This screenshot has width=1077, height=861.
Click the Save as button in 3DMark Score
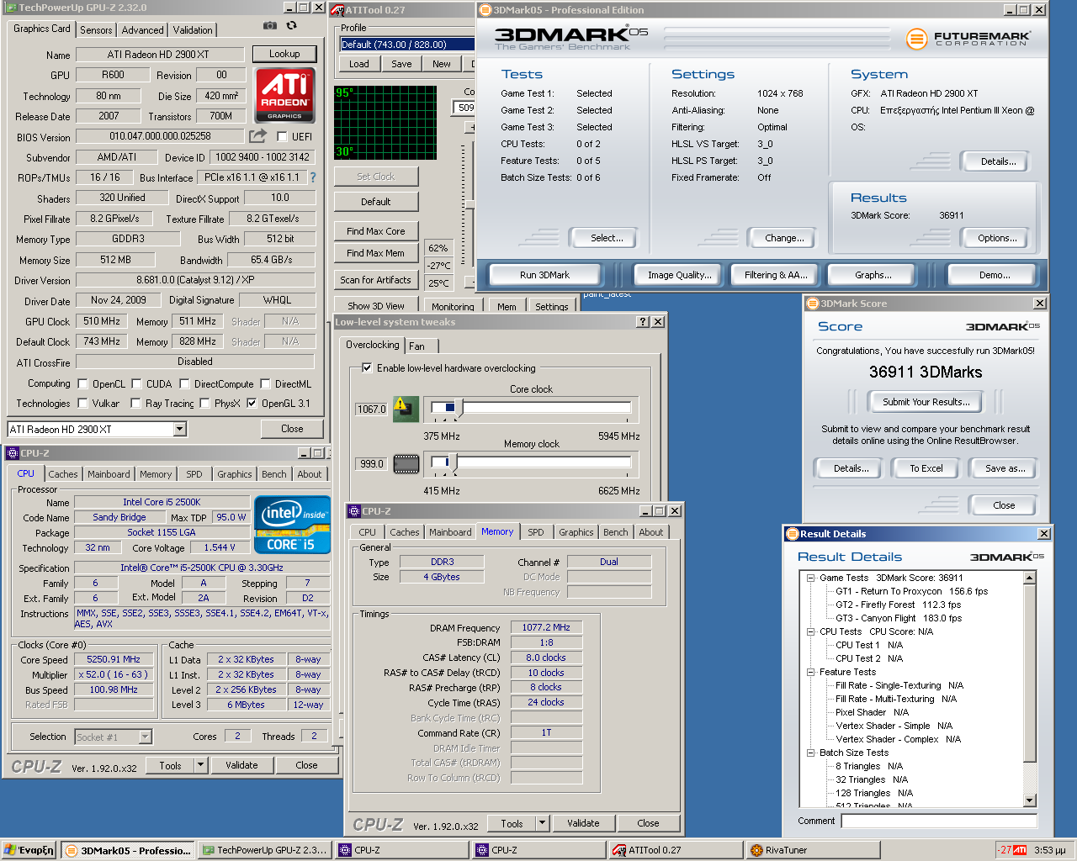1005,468
